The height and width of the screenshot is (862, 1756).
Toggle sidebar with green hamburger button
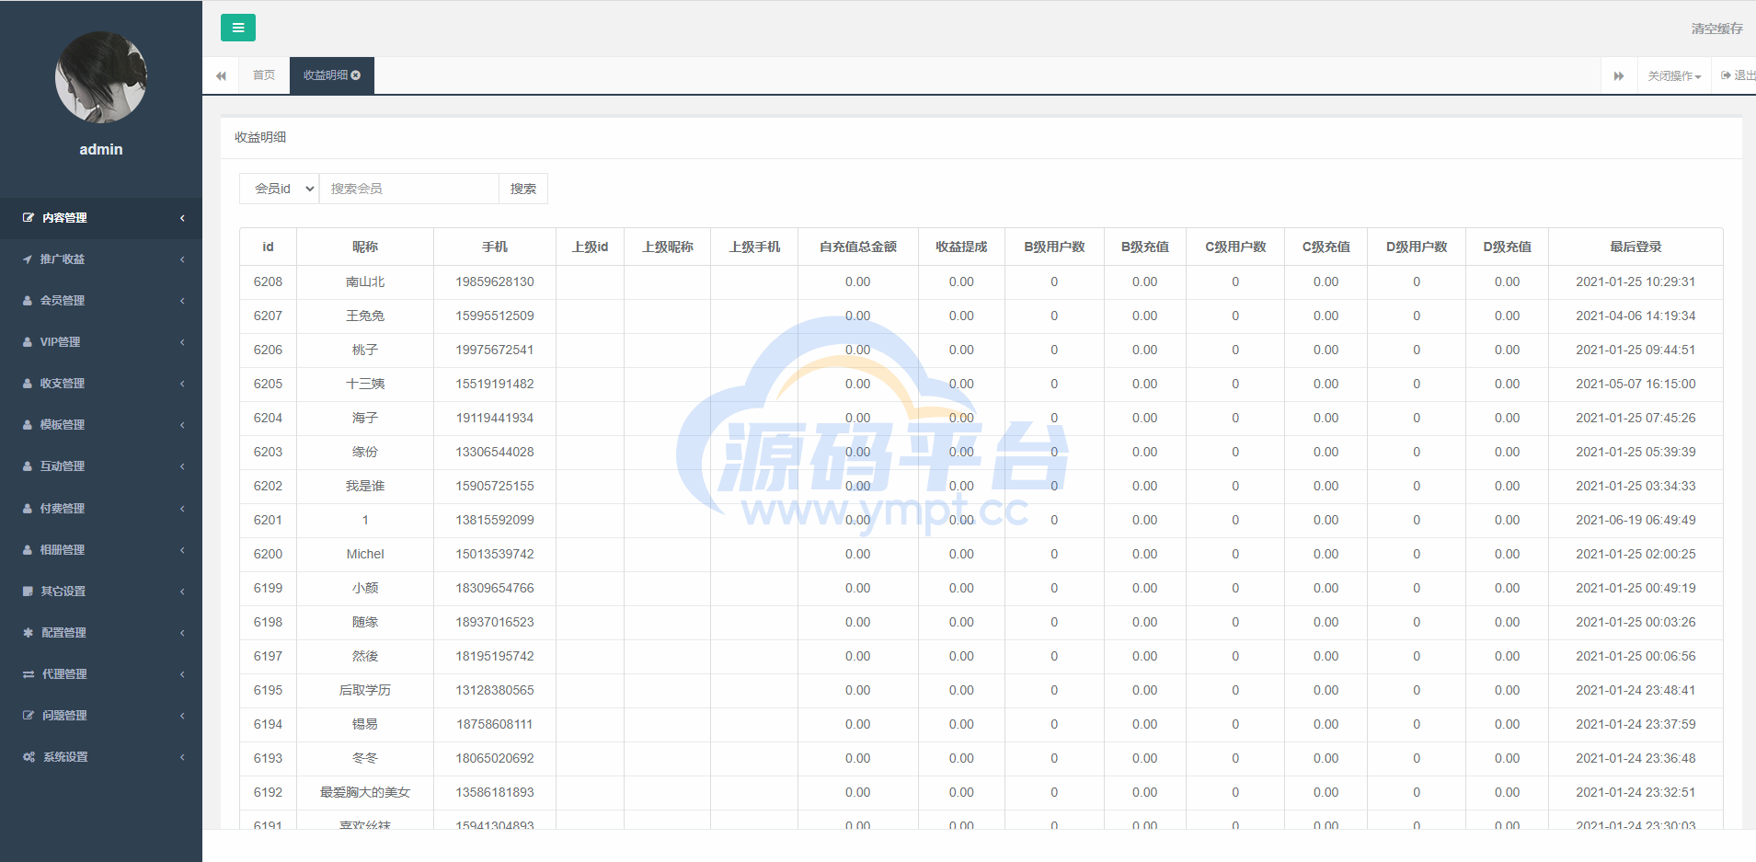pyautogui.click(x=237, y=28)
